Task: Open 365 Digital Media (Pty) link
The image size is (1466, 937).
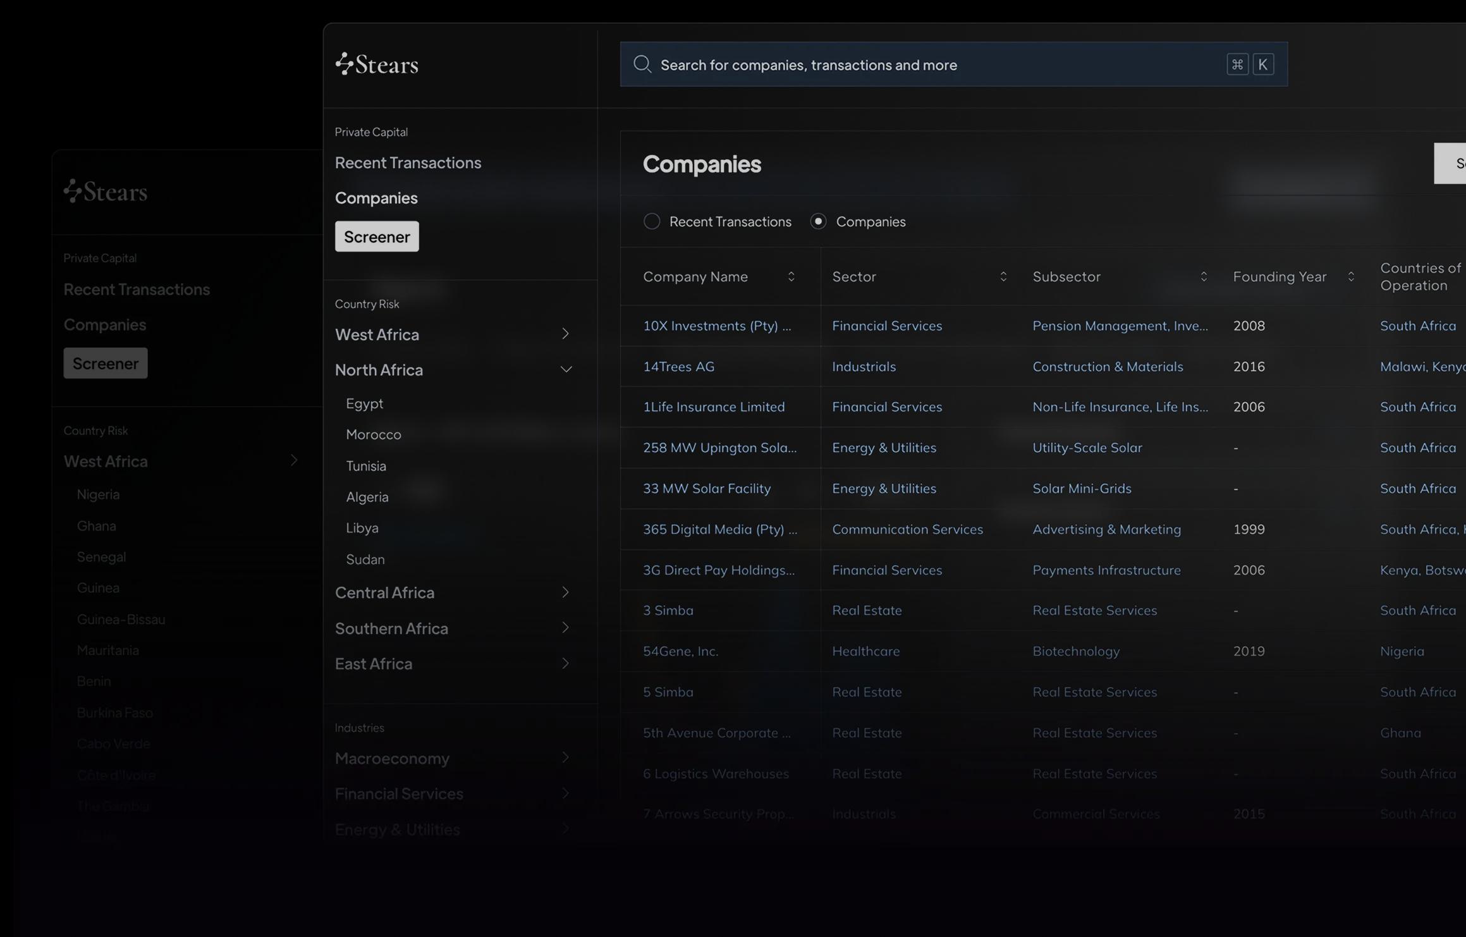Action: [720, 529]
